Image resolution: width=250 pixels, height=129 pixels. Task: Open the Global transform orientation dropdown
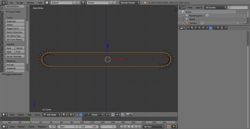coord(97,115)
